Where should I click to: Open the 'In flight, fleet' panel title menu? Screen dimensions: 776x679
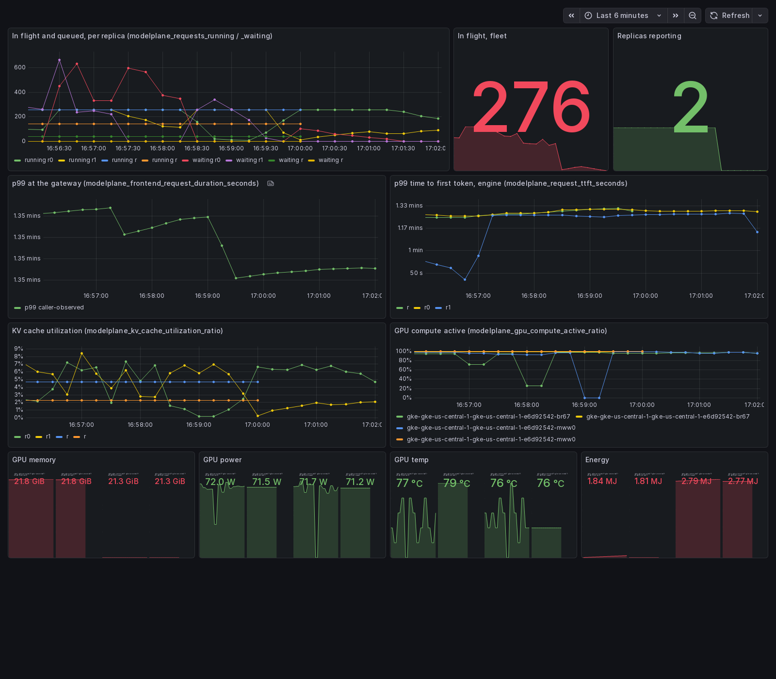click(x=482, y=36)
